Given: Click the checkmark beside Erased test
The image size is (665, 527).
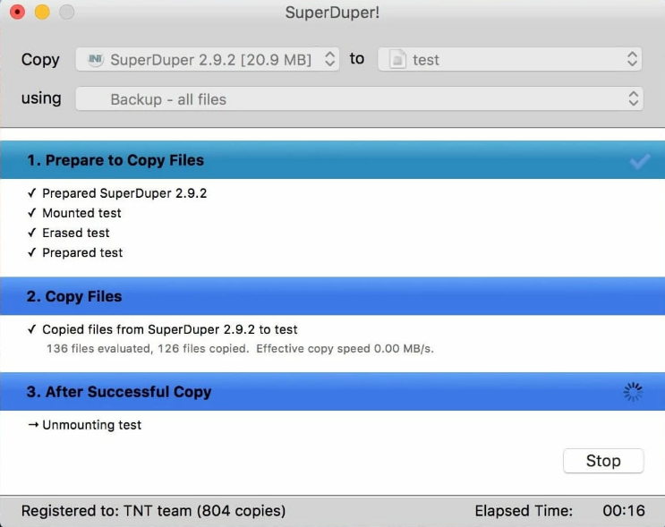Looking at the screenshot, I should pos(32,233).
